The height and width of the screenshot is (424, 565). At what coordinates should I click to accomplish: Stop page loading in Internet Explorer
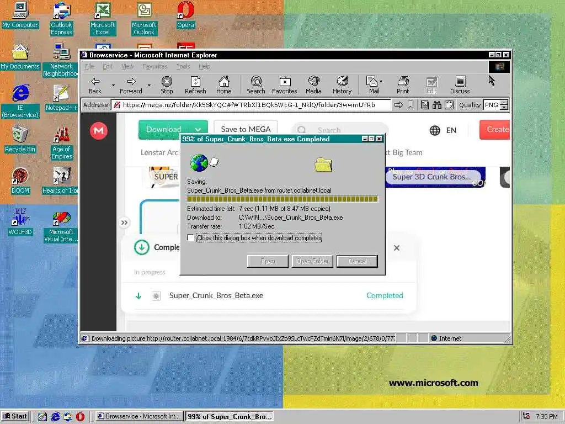[x=167, y=86]
